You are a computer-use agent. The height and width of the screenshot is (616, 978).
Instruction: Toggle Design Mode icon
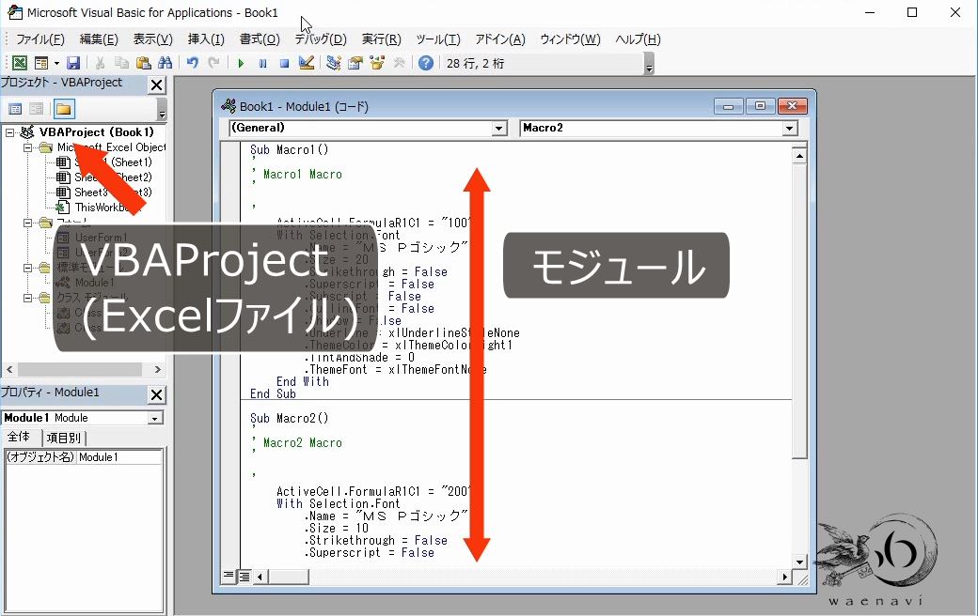(x=307, y=63)
